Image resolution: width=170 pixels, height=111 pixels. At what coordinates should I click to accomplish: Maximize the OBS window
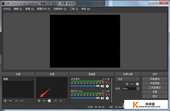(x=157, y=3)
